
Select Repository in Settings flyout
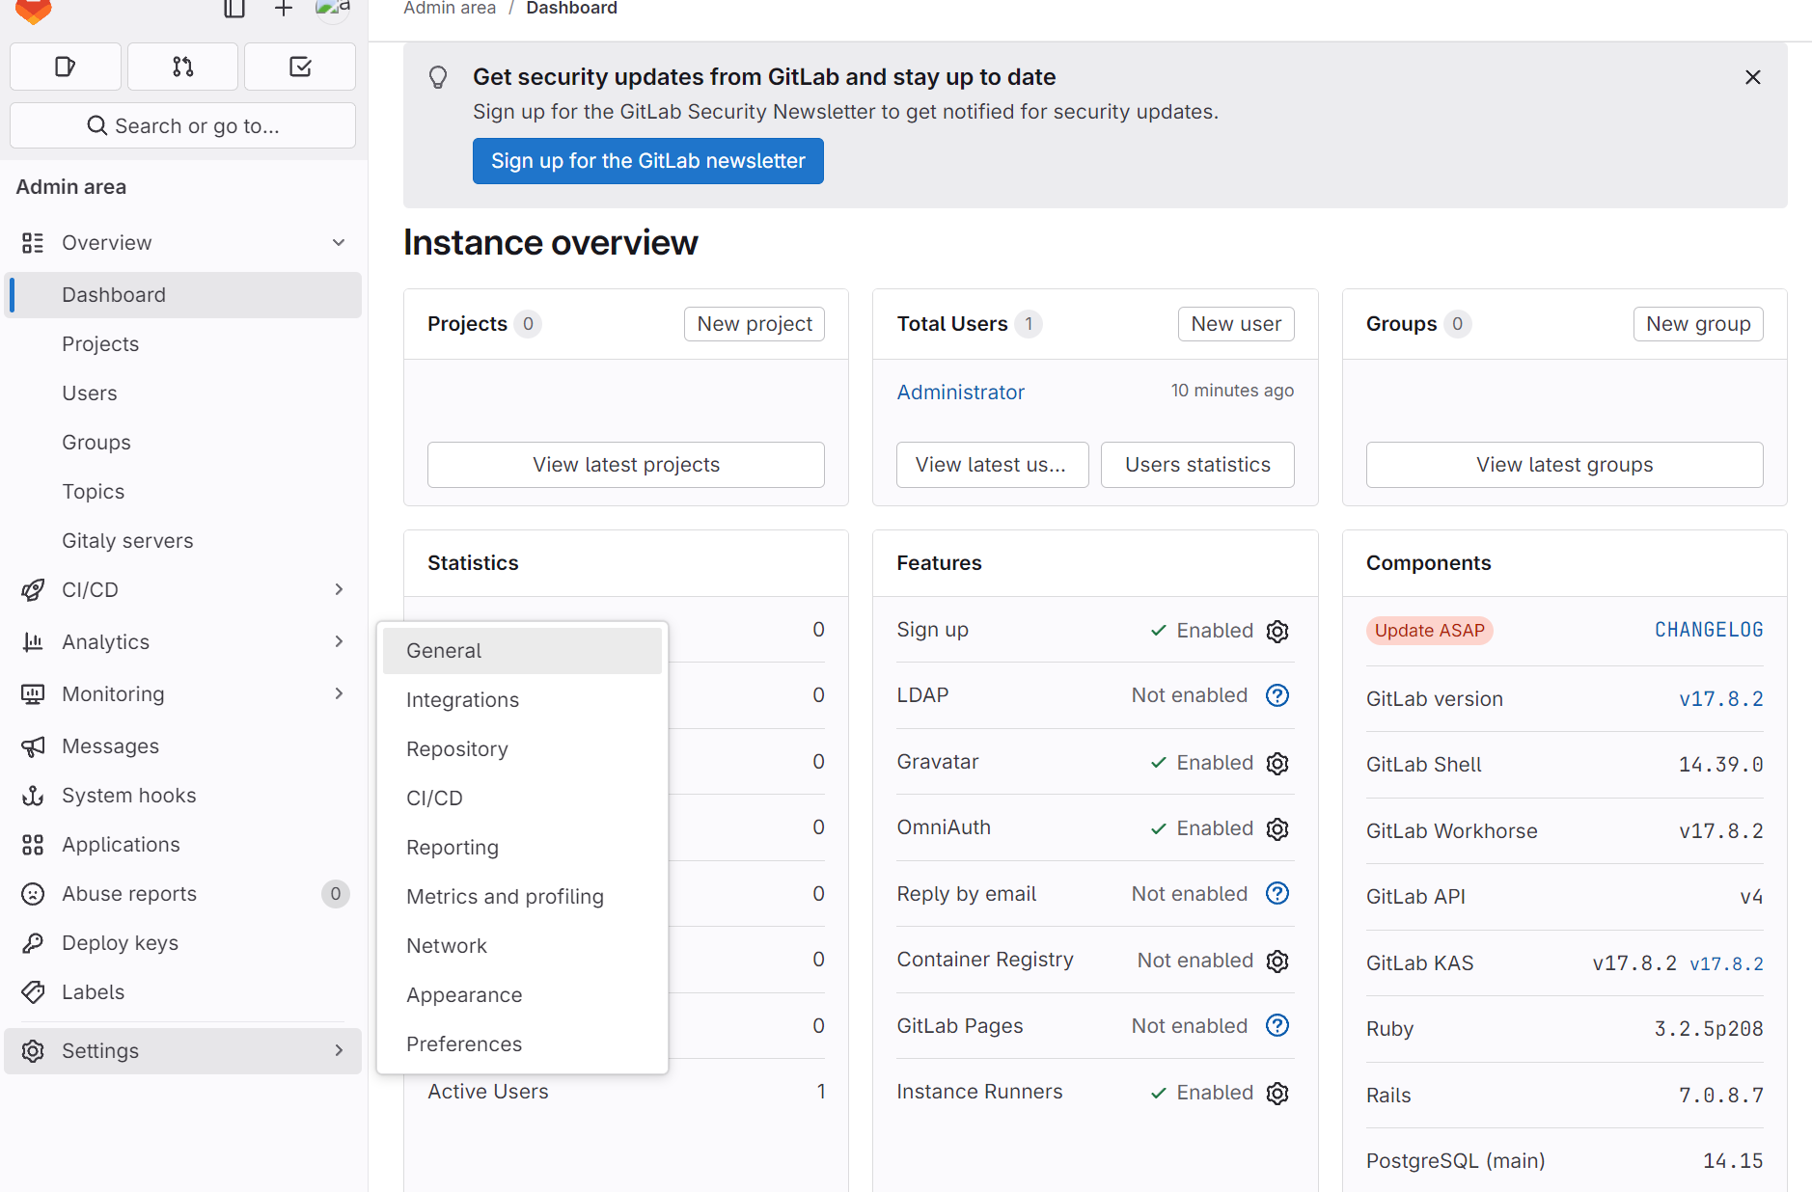(522, 749)
